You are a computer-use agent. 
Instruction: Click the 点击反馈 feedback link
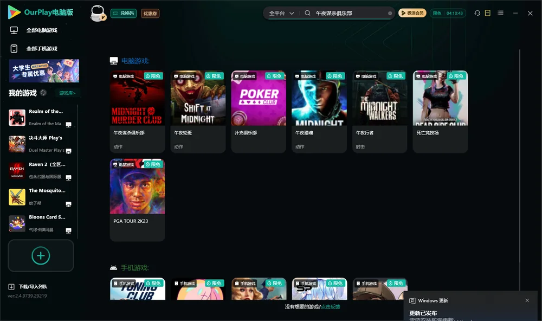click(x=331, y=306)
